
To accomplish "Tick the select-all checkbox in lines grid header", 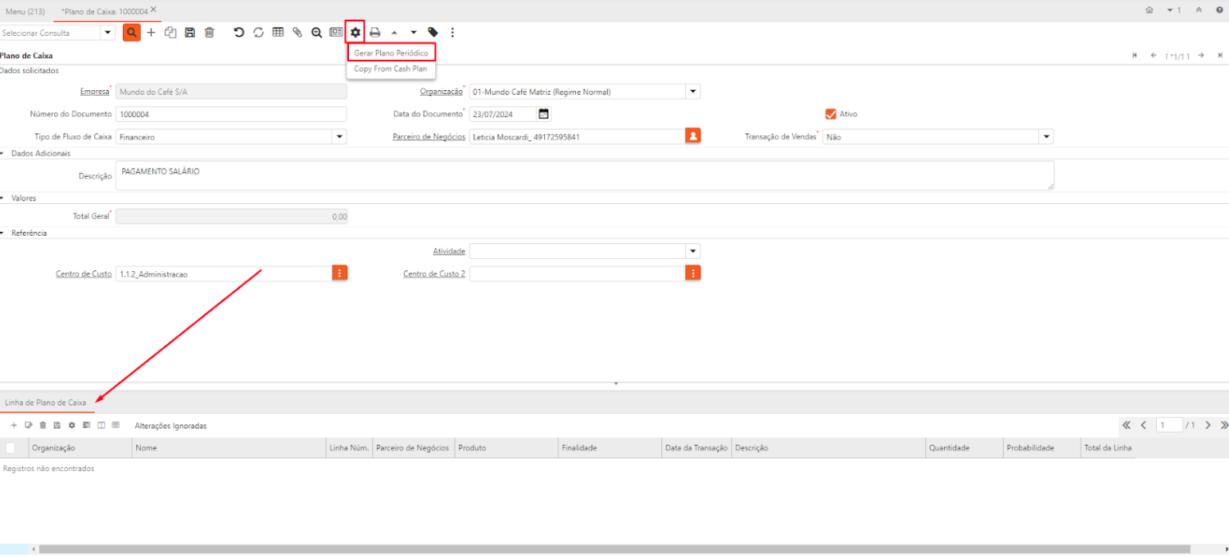I will [11, 448].
